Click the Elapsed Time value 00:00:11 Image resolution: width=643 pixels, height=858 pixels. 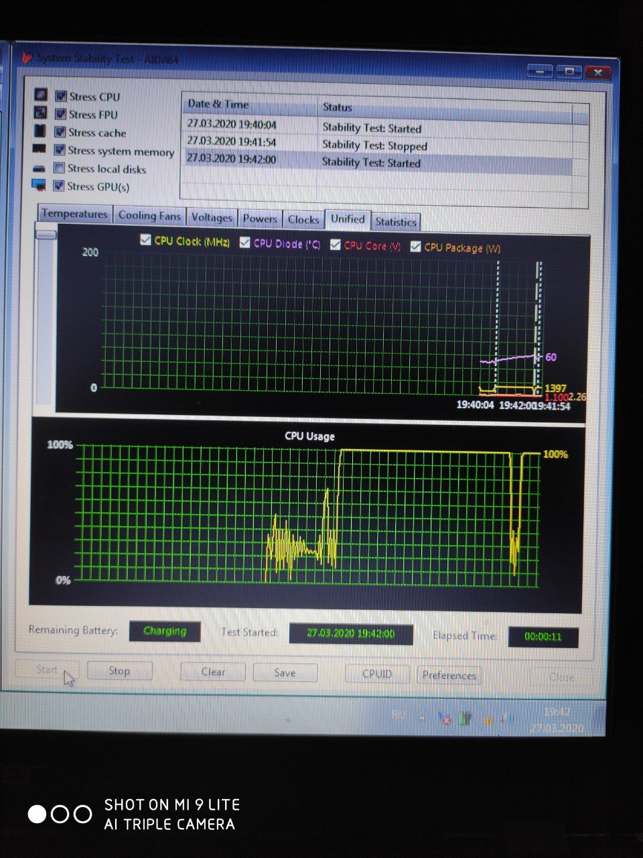[543, 637]
